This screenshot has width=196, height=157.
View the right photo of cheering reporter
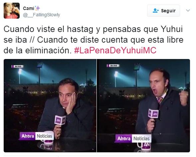pos(143,106)
